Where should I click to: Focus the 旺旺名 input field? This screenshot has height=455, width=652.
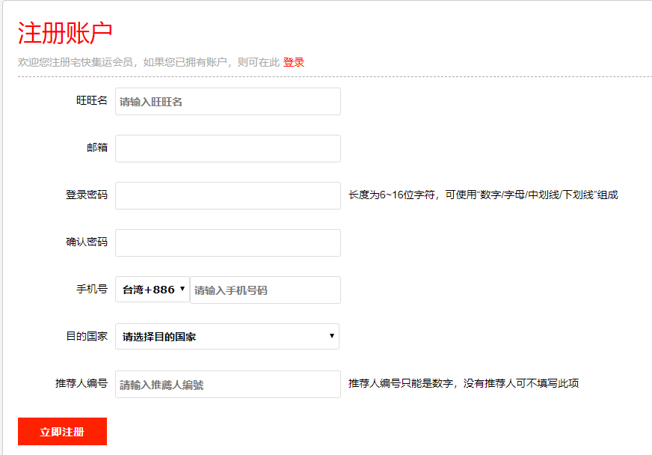227,102
